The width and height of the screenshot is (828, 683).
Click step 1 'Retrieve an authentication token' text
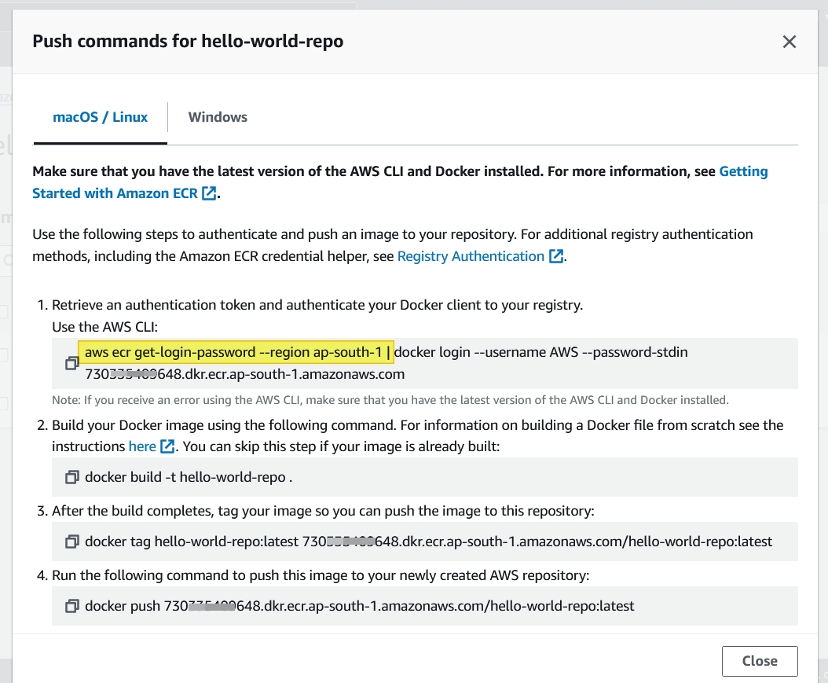tap(317, 305)
